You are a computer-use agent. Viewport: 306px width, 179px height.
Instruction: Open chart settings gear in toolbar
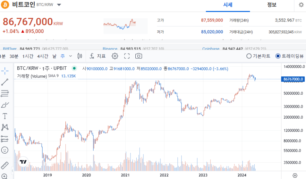pyautogui.click(x=115, y=56)
